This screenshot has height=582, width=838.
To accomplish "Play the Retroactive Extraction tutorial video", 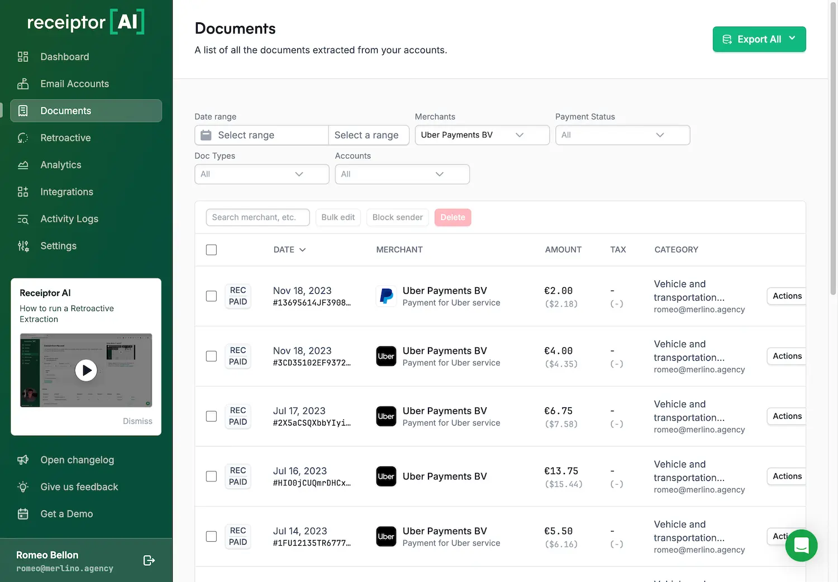I will coord(86,370).
